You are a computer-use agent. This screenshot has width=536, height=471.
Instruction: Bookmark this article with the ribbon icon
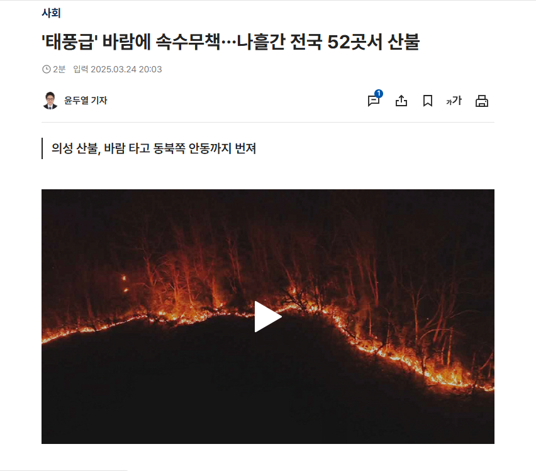point(428,101)
